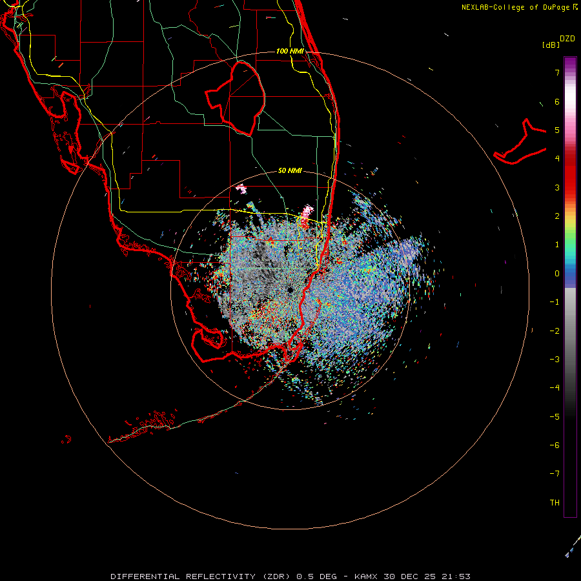Click the -1 dB tick label
This screenshot has height=581, width=581.
click(x=555, y=302)
